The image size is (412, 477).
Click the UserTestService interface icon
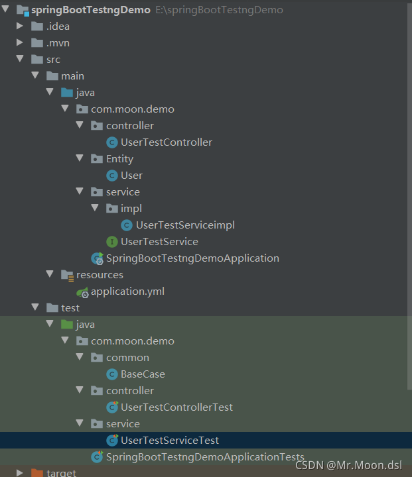click(112, 242)
